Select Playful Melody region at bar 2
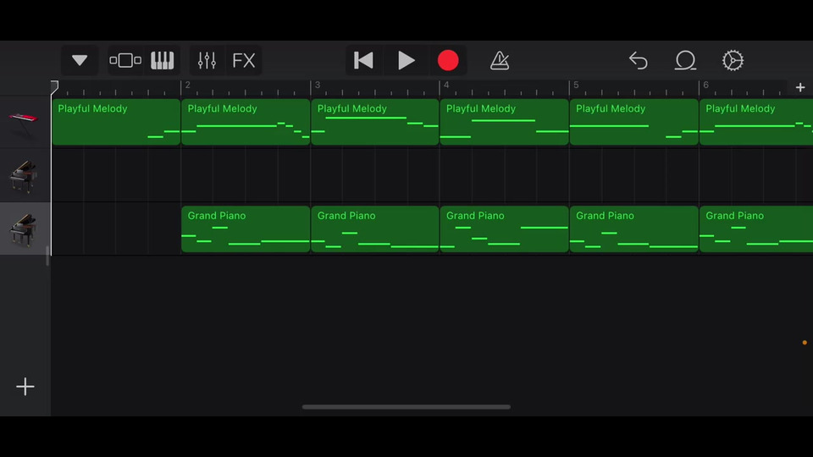Image resolution: width=813 pixels, height=457 pixels. click(246, 122)
